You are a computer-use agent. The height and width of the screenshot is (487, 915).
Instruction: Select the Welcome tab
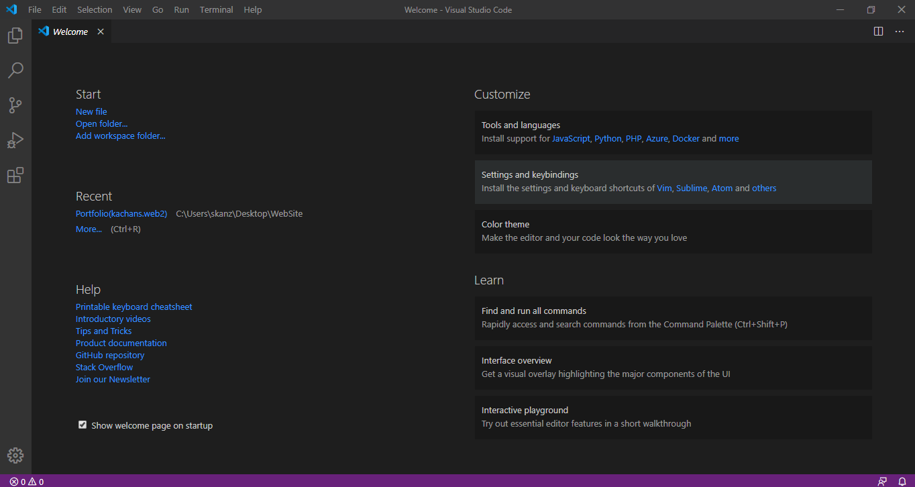coord(71,32)
